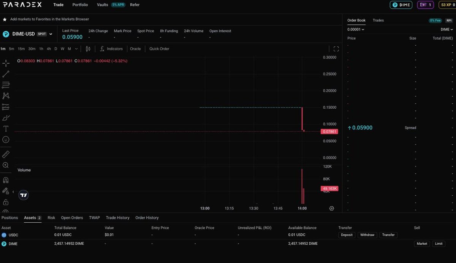The width and height of the screenshot is (456, 263).
Task: Switch to the Trade History tab
Action: coord(117,218)
